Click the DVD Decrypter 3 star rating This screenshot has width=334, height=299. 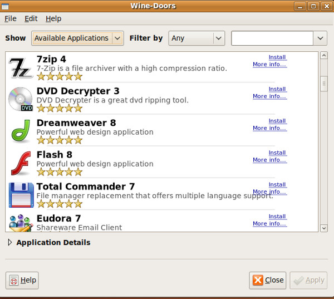click(60, 108)
